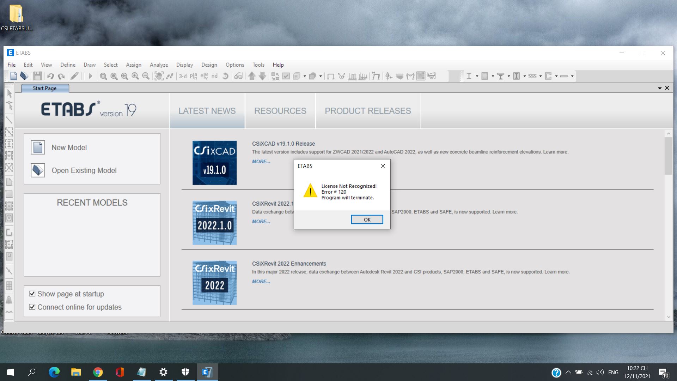The height and width of the screenshot is (381, 677).
Task: Uncheck Show page at startup
Action: [32, 294]
